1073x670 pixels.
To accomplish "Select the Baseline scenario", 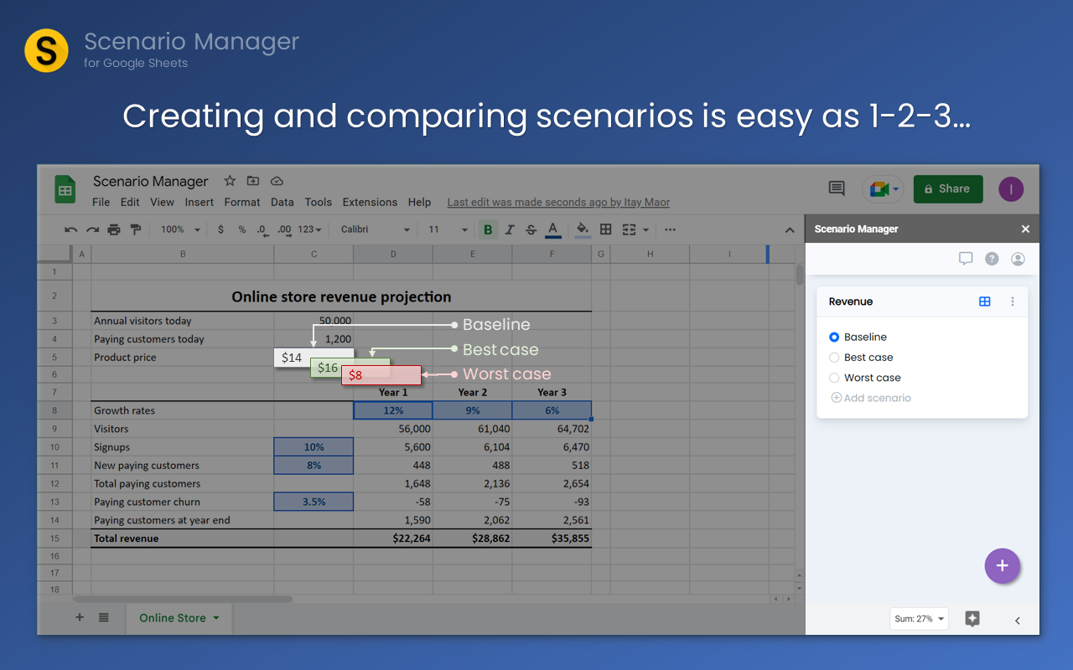I will pos(834,337).
